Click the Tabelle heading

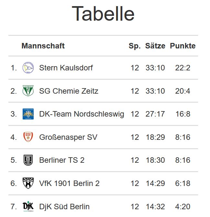pyautogui.click(x=103, y=14)
